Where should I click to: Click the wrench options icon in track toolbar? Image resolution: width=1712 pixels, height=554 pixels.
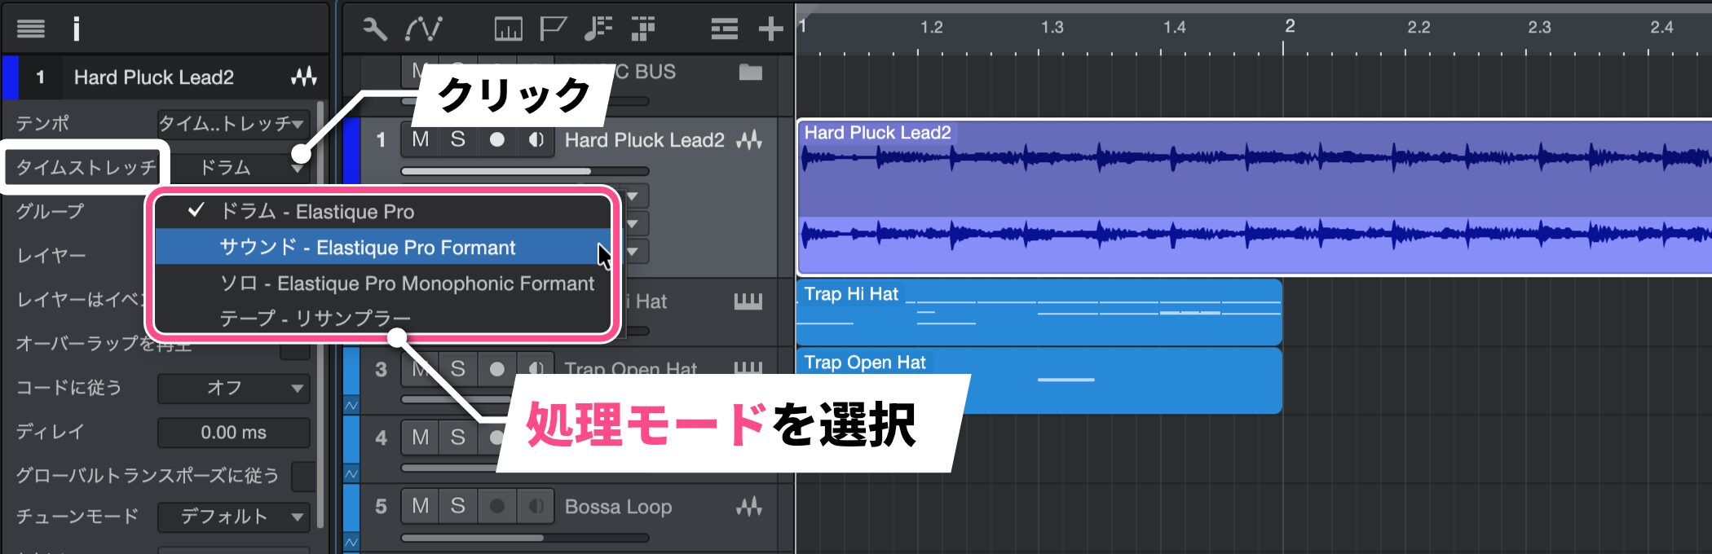click(374, 29)
